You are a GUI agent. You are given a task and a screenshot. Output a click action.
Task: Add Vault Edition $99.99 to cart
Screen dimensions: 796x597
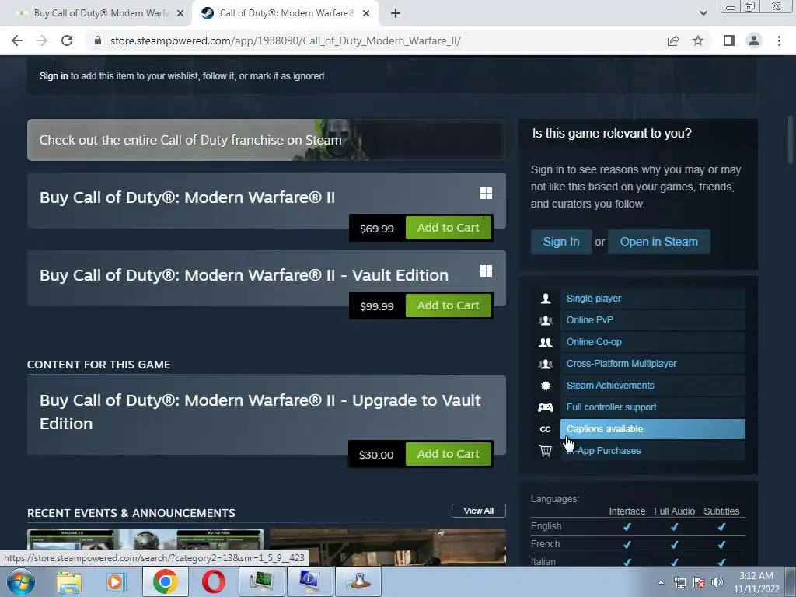[x=449, y=305]
